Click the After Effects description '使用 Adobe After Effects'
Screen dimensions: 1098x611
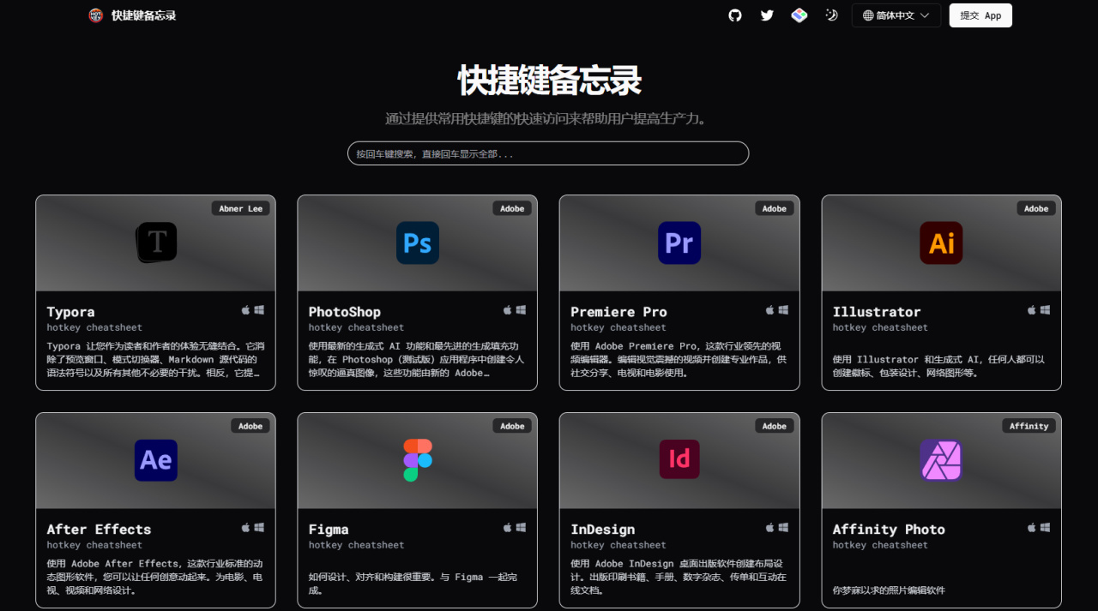pos(155,577)
